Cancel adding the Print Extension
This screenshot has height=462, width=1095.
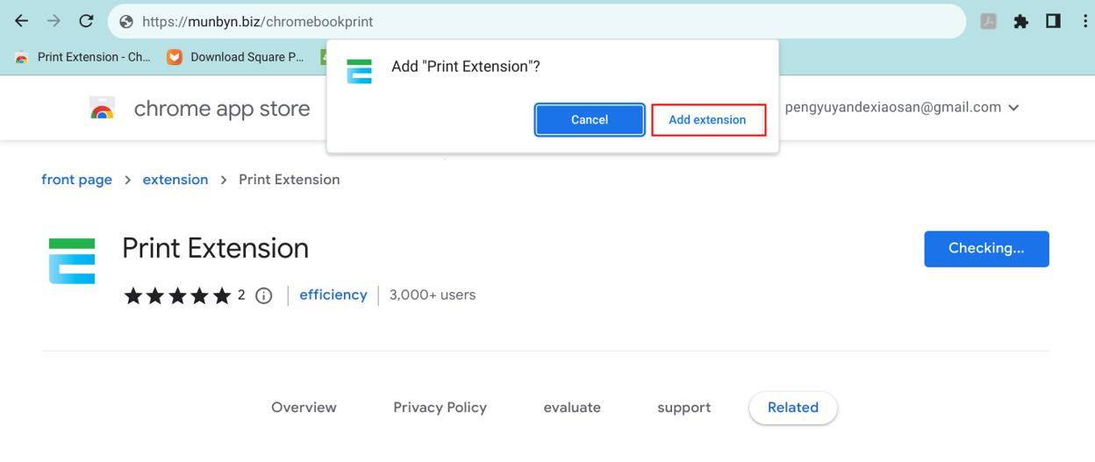pyautogui.click(x=590, y=120)
